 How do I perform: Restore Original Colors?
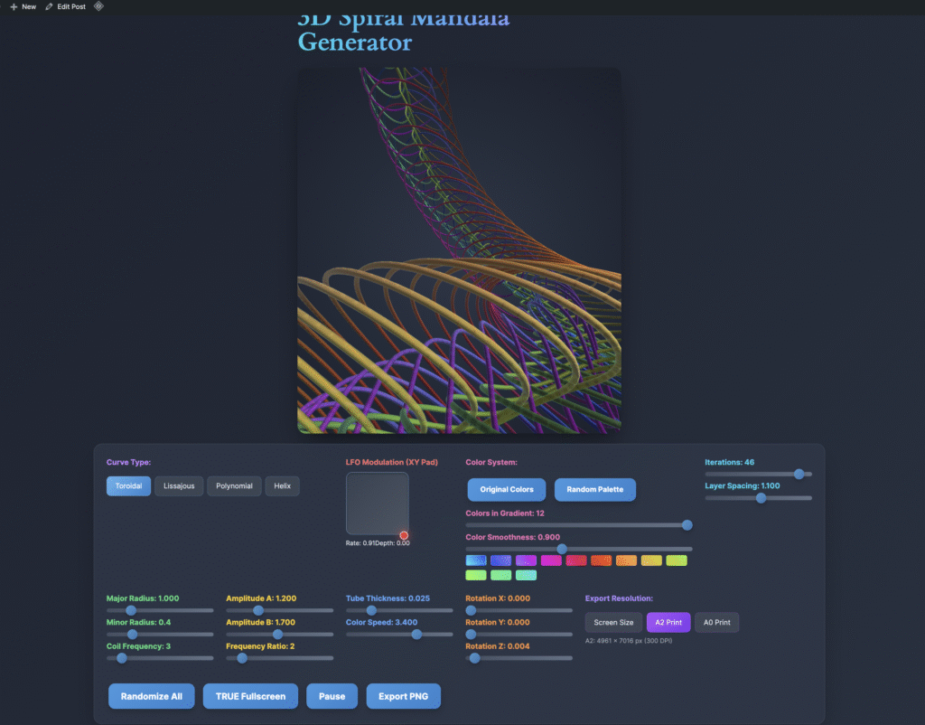click(x=506, y=489)
